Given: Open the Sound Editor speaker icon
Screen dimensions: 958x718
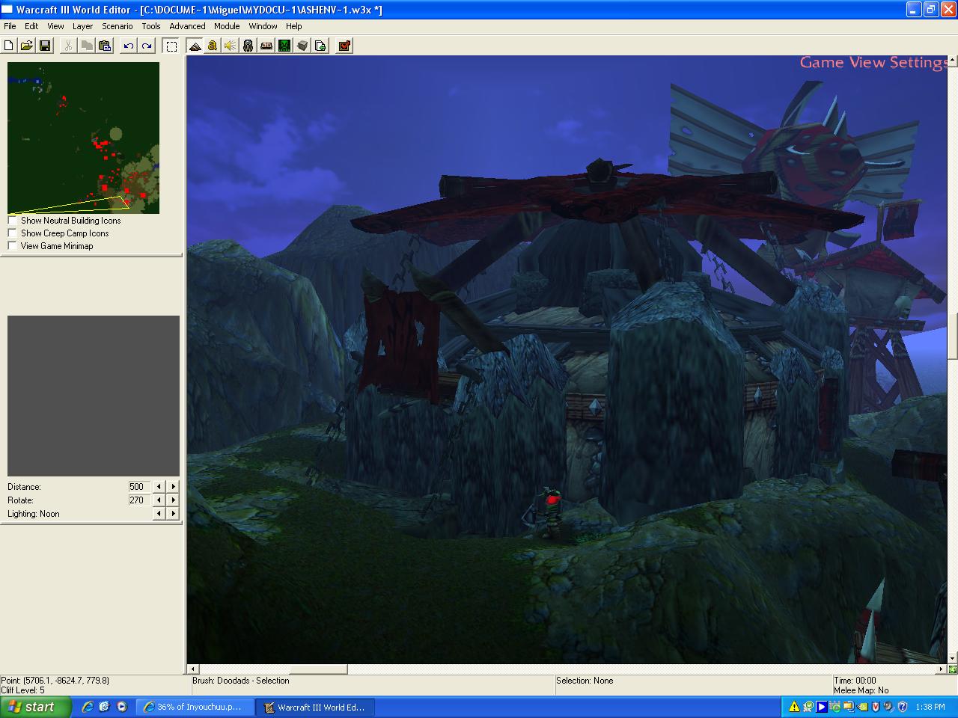Looking at the screenshot, I should (x=231, y=46).
